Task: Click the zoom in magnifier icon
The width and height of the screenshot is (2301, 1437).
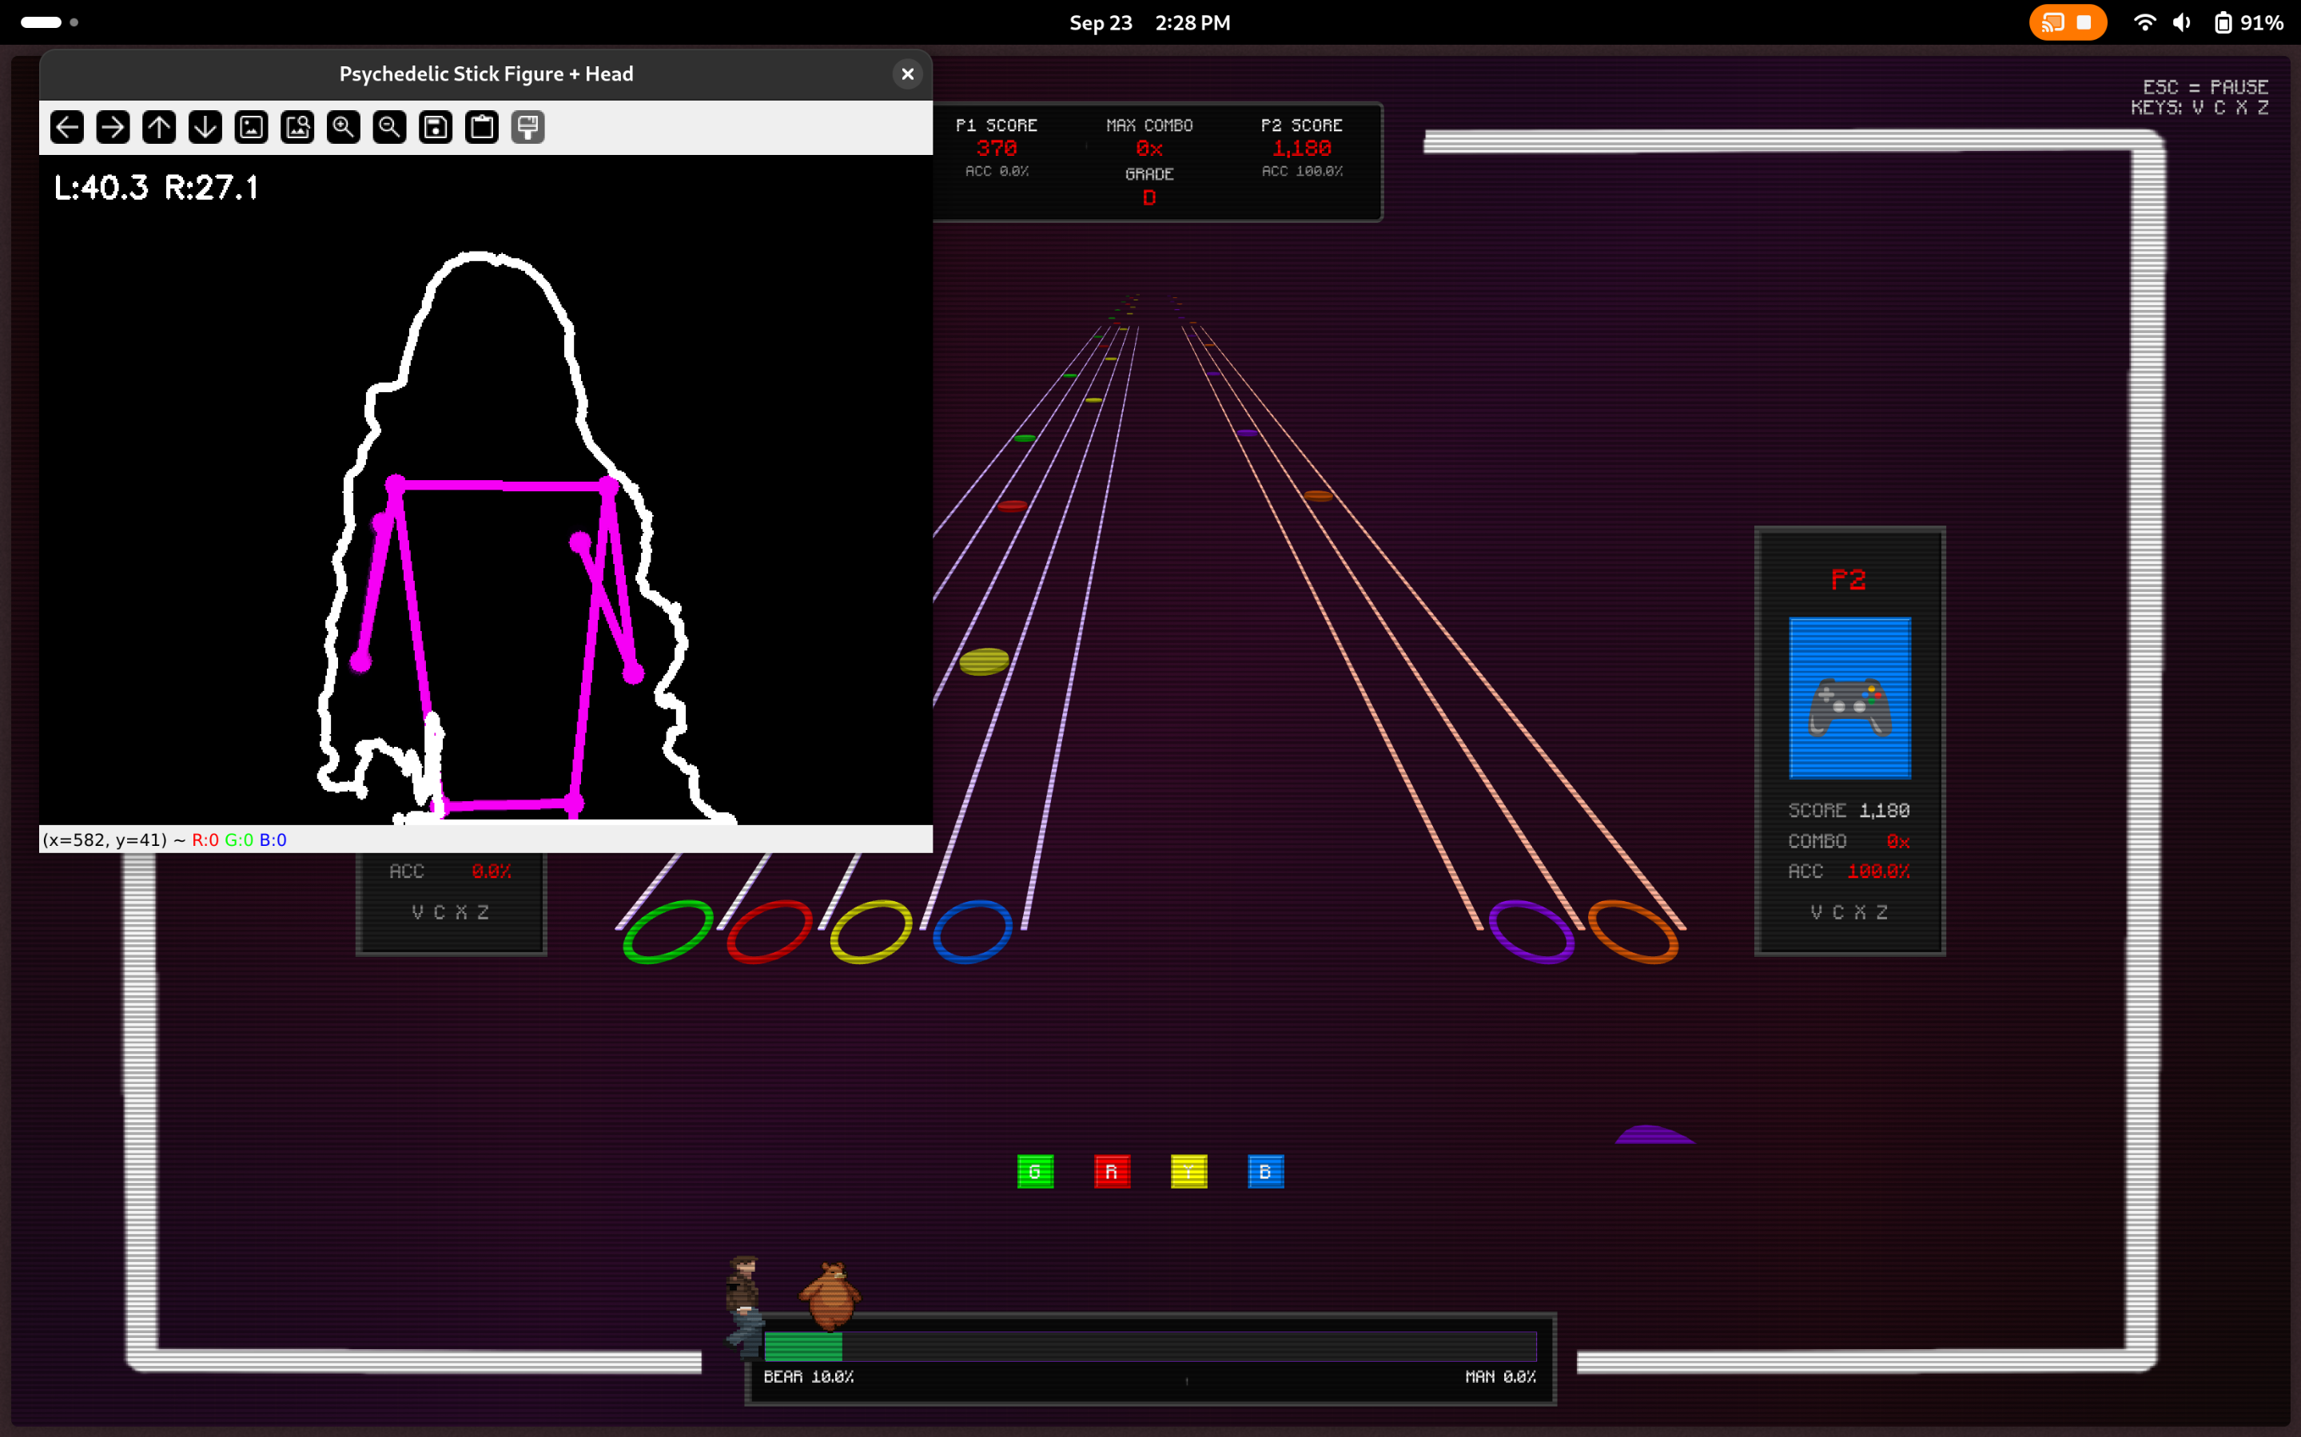Action: (343, 127)
